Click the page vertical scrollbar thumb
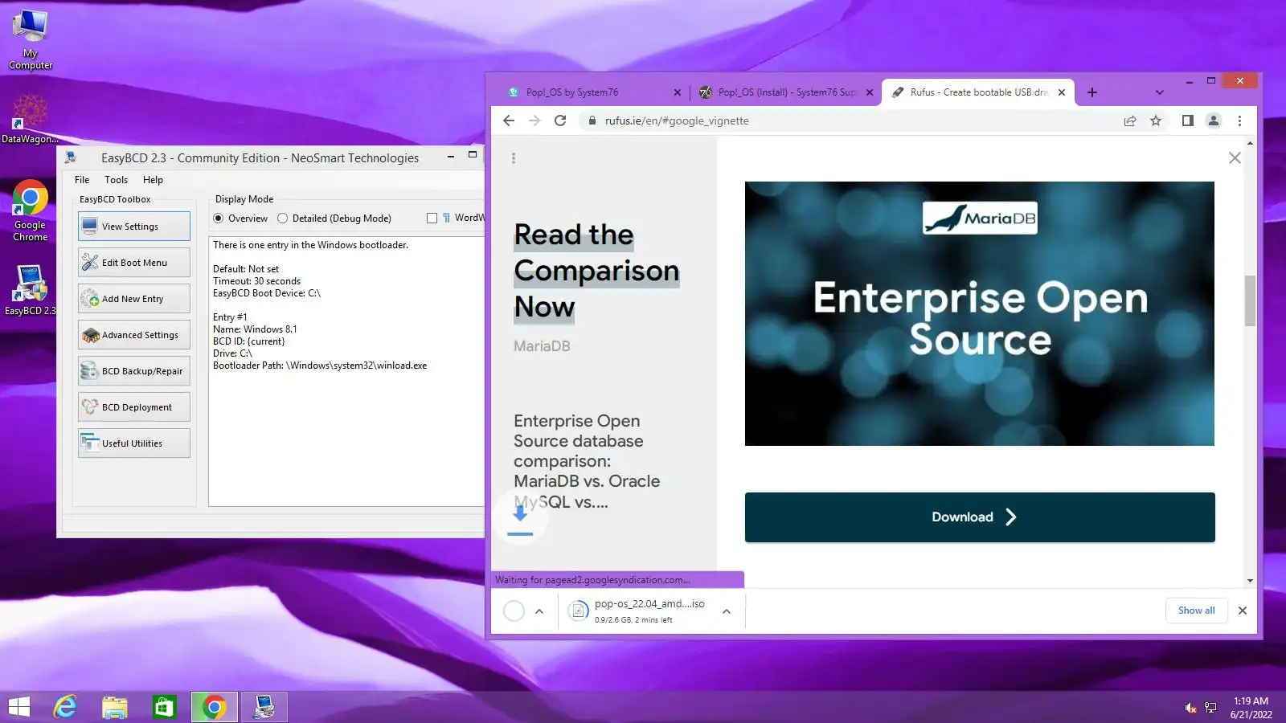Image resolution: width=1286 pixels, height=723 pixels. click(x=1250, y=300)
